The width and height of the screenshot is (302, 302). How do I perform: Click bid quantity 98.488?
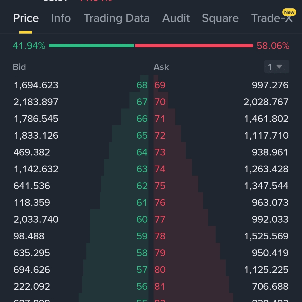29,236
